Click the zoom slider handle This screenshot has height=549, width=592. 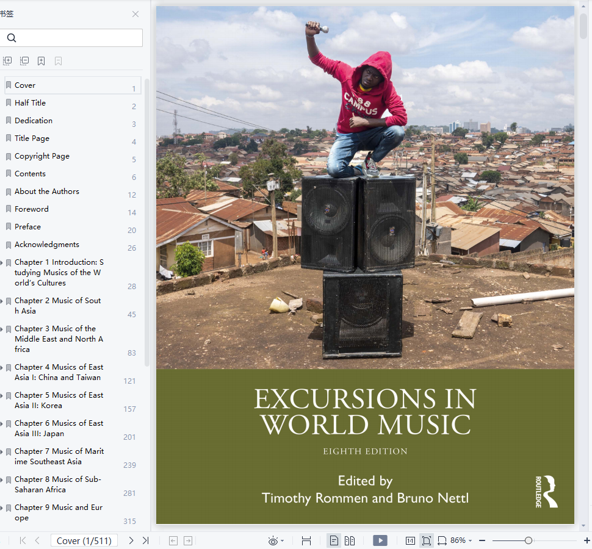pos(529,540)
